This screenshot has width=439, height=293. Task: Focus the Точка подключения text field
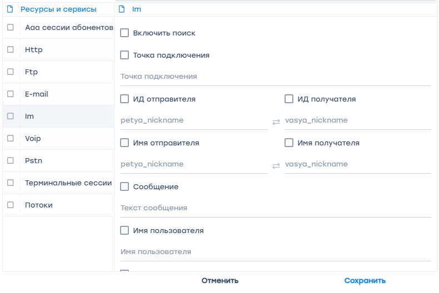click(275, 77)
